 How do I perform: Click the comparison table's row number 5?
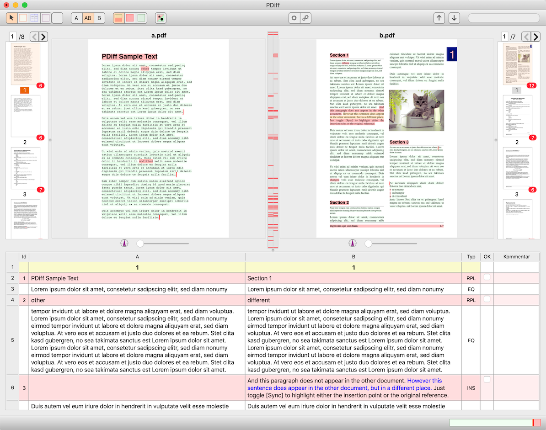(12, 340)
